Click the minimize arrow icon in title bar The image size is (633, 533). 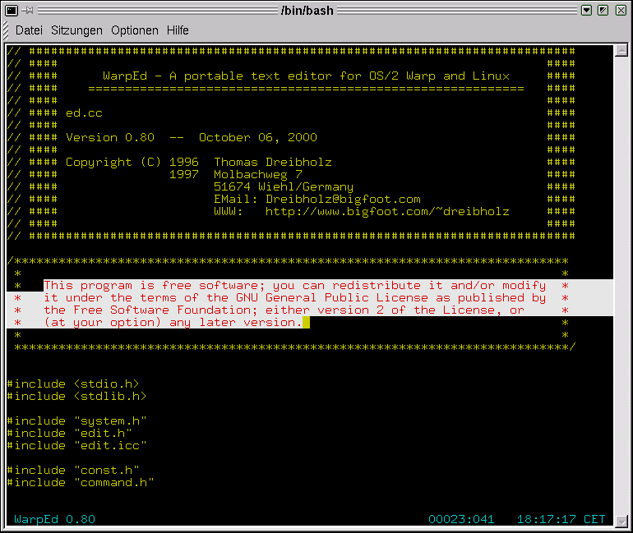click(x=586, y=10)
